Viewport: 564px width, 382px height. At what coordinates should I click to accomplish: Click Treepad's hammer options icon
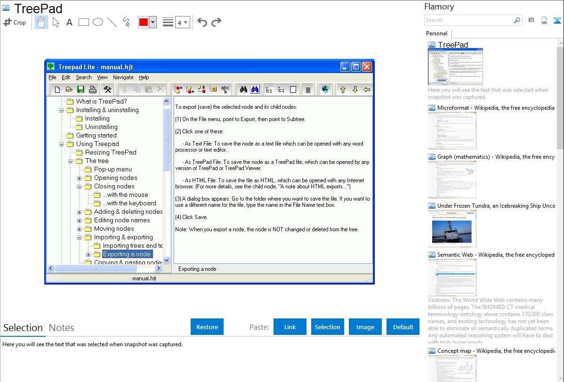(107, 89)
